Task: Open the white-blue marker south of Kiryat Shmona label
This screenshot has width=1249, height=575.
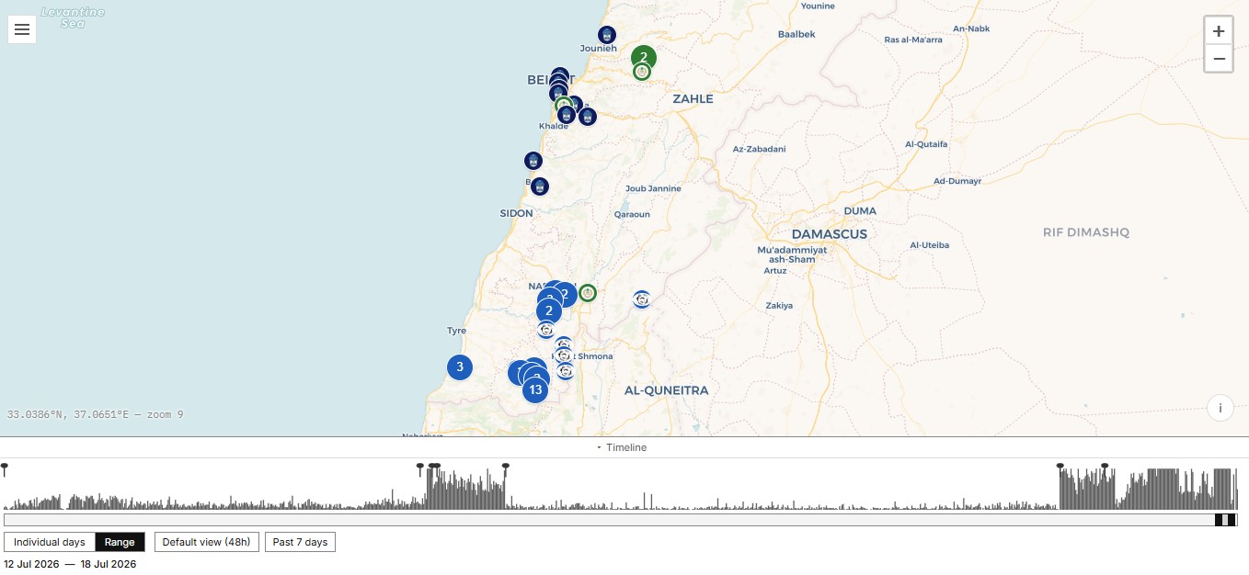Action: (566, 371)
